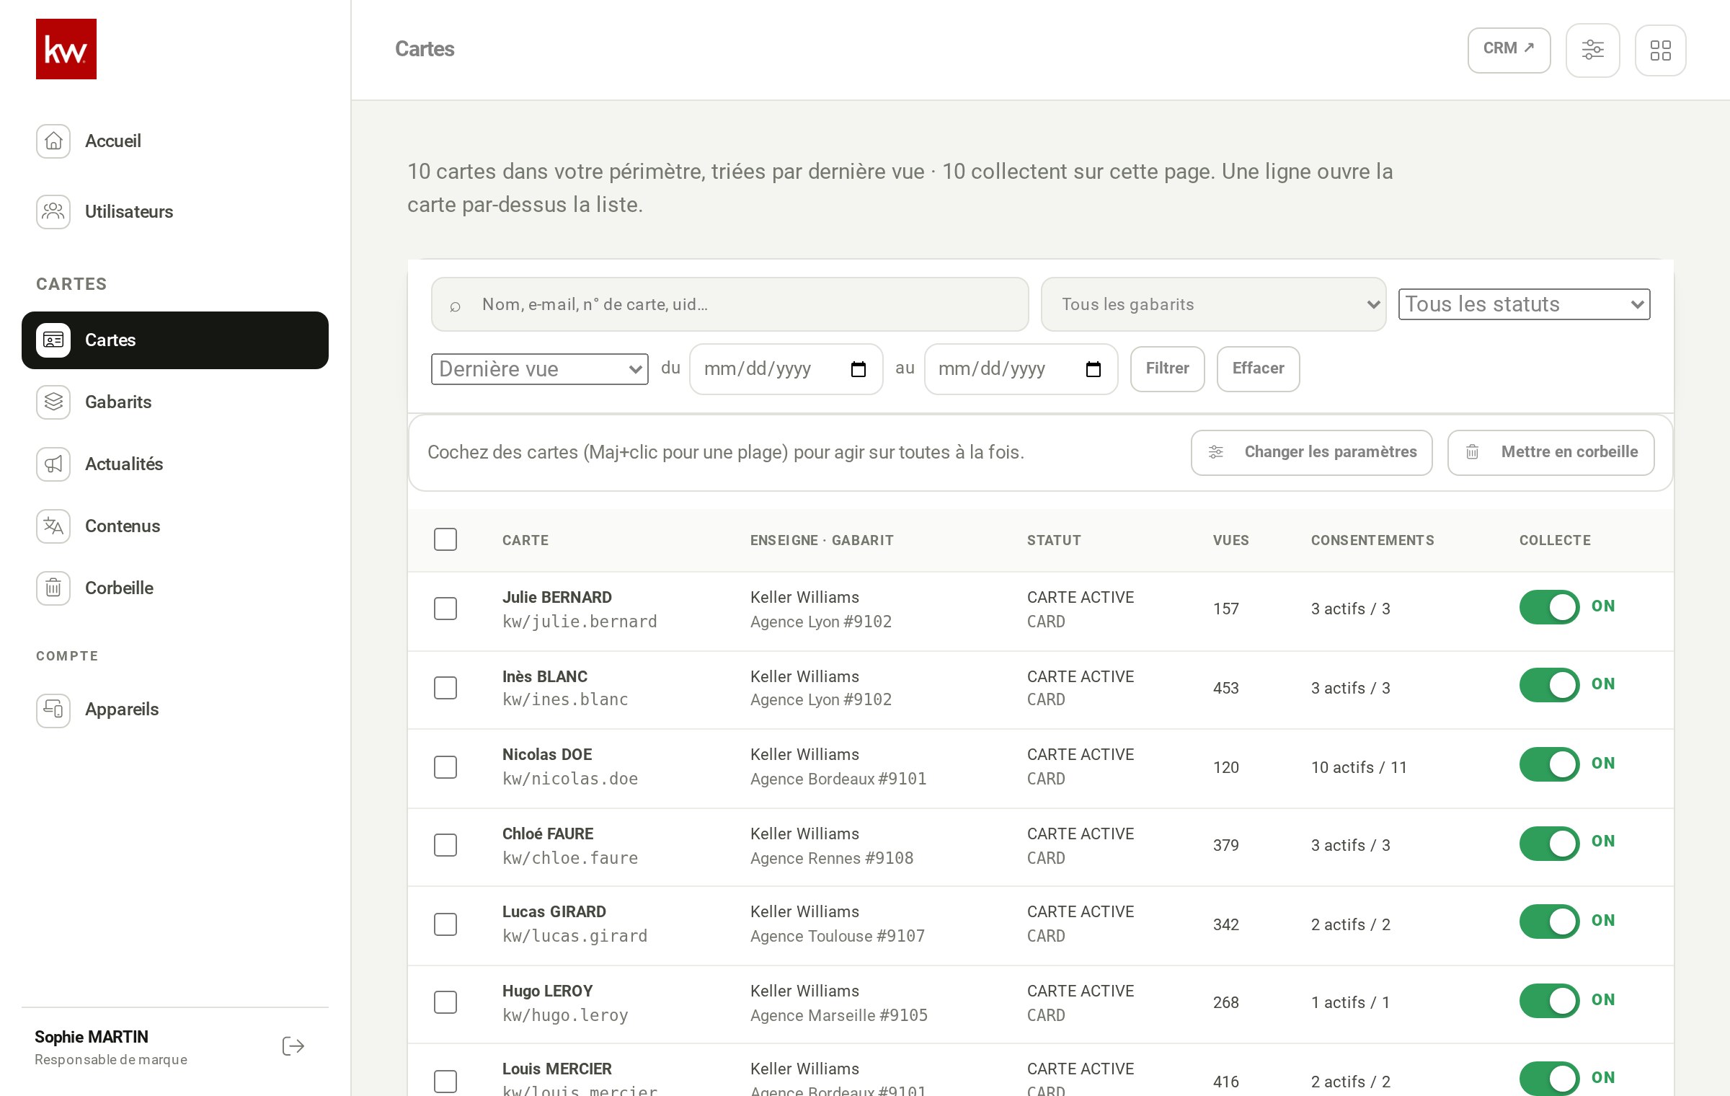Viewport: 1730px width, 1096px height.
Task: Open the grid apps icon in header
Action: click(x=1660, y=50)
